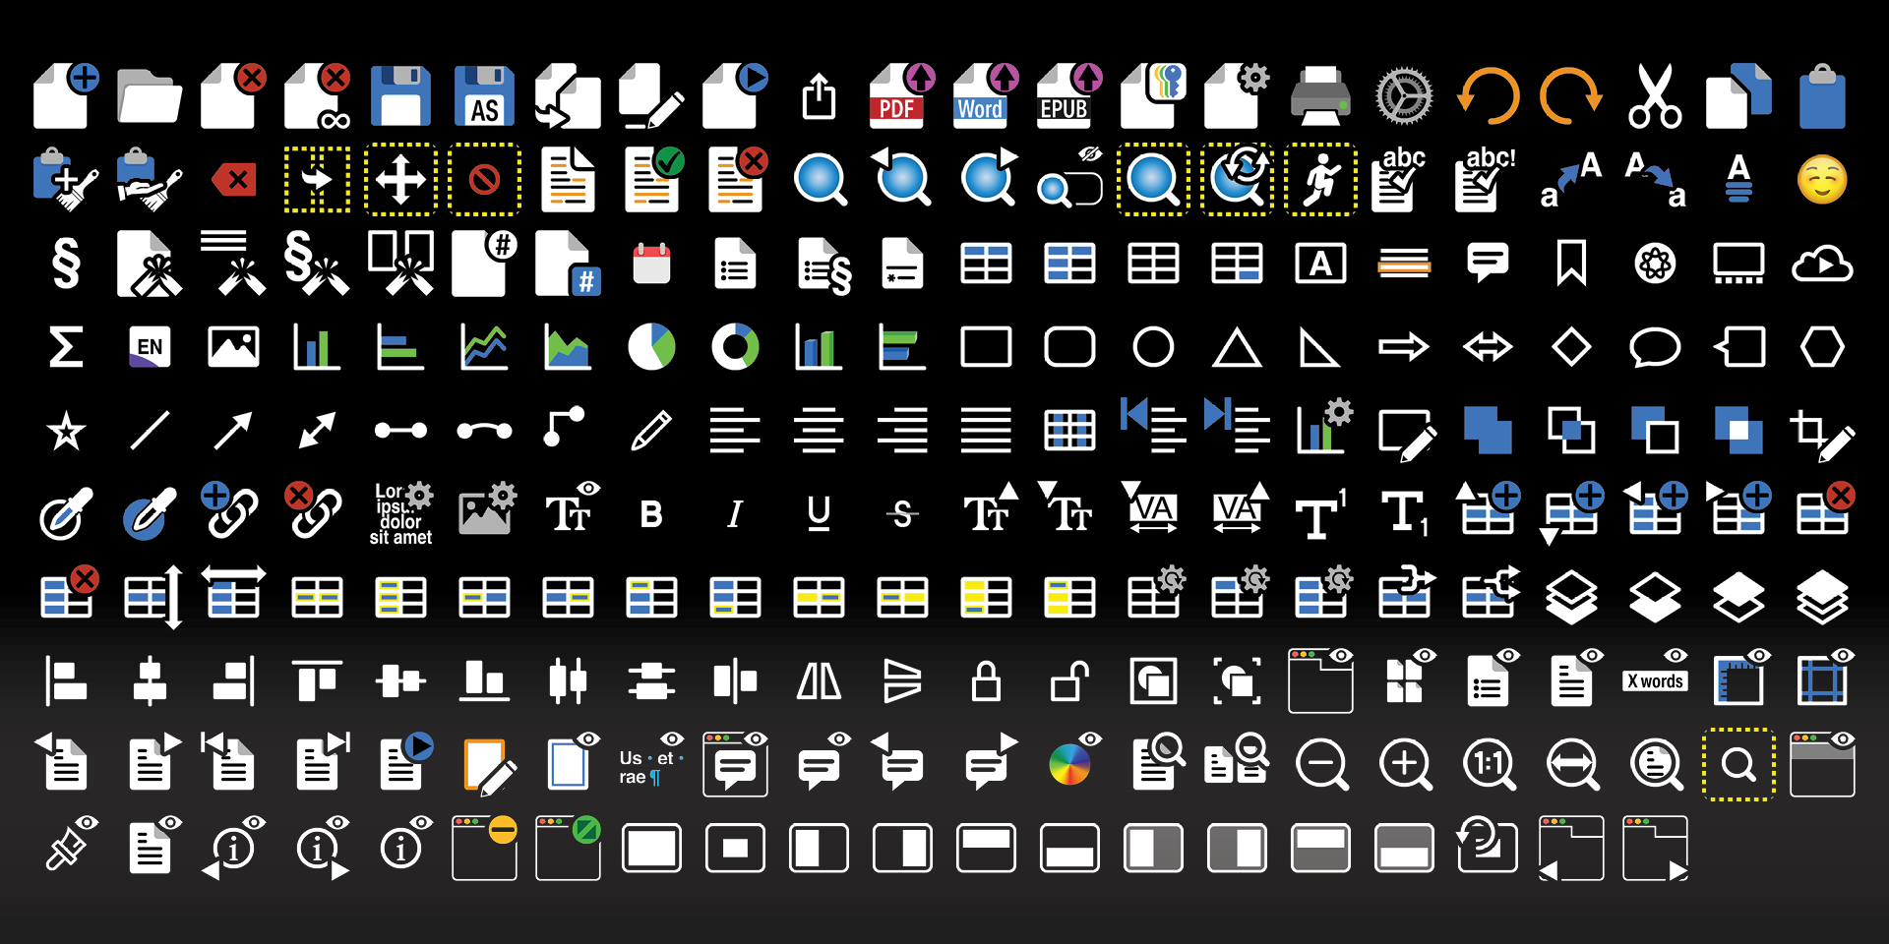Click the crop with pencil icon
The height and width of the screenshot is (944, 1889).
[x=1822, y=434]
